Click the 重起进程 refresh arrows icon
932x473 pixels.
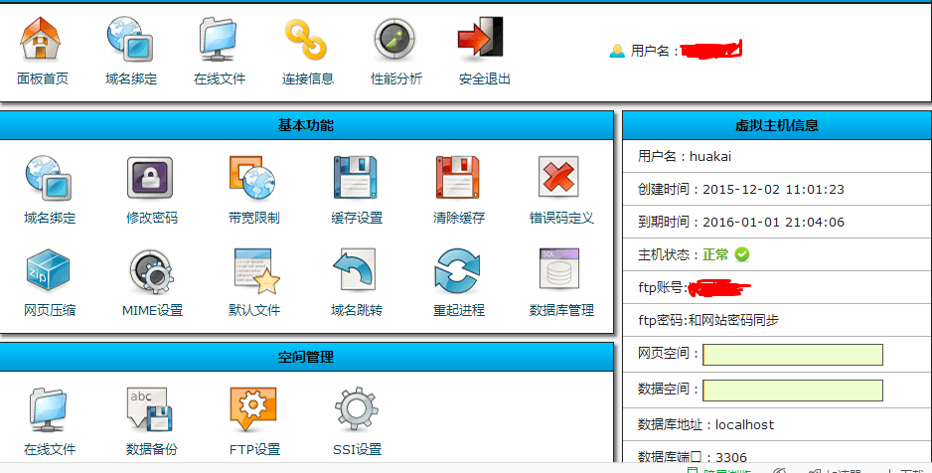(x=457, y=271)
